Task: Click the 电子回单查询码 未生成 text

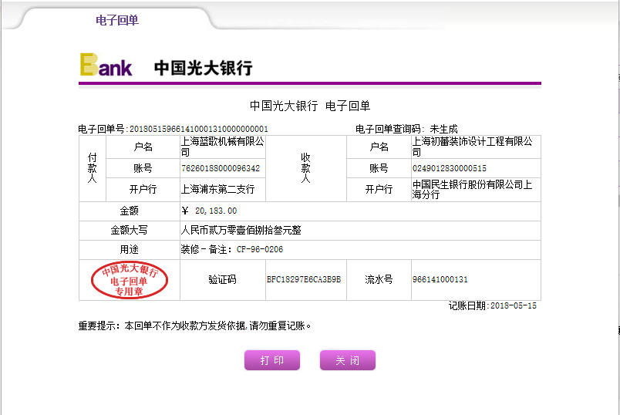Action: coord(406,129)
